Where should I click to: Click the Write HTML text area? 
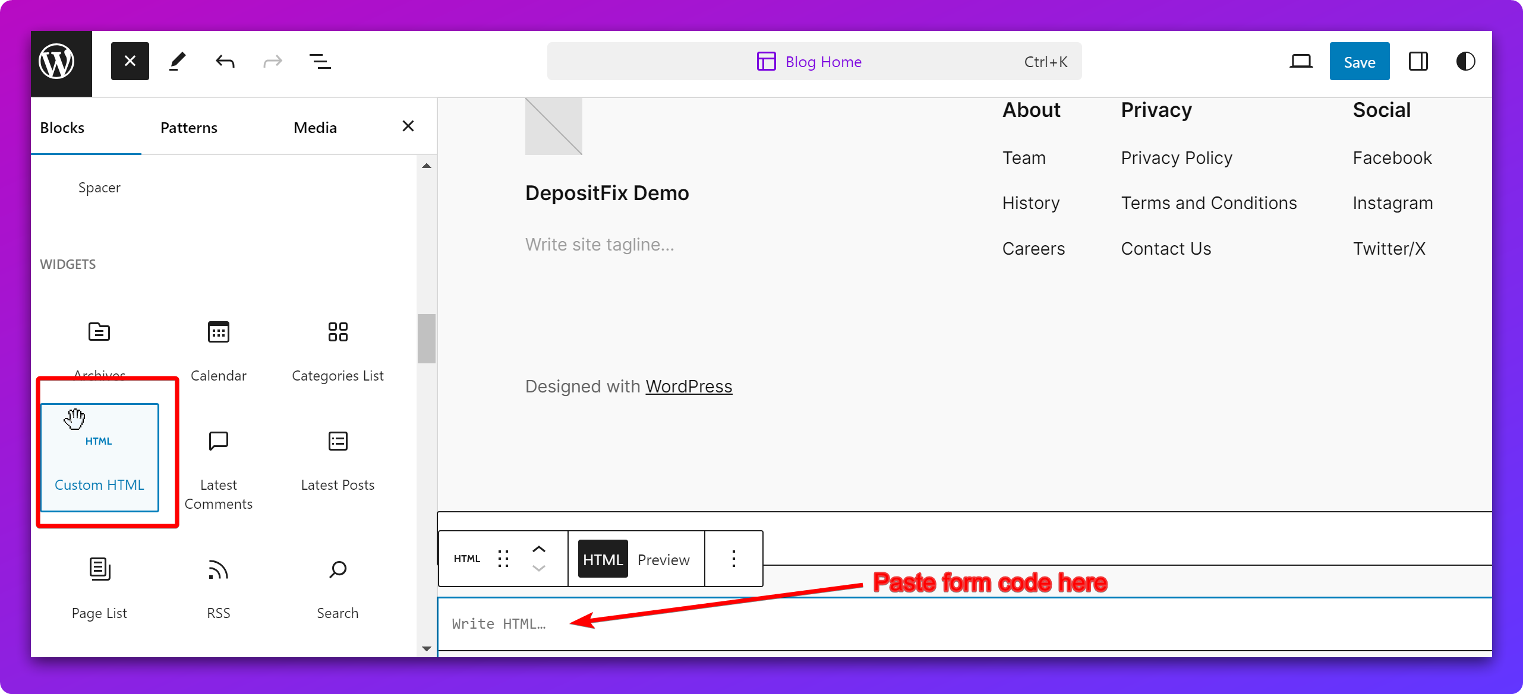pos(965,624)
